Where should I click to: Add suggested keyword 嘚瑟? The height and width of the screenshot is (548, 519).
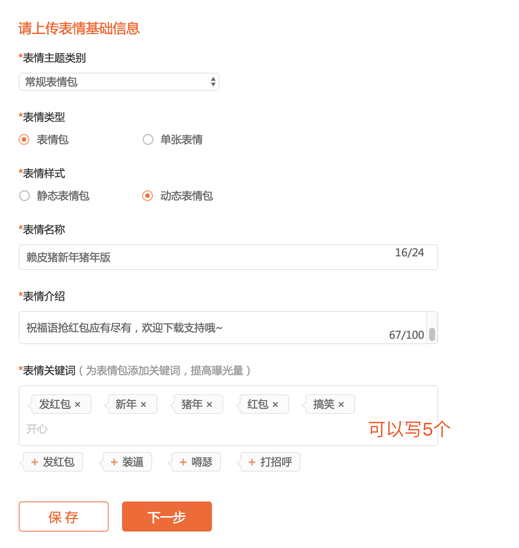(196, 462)
